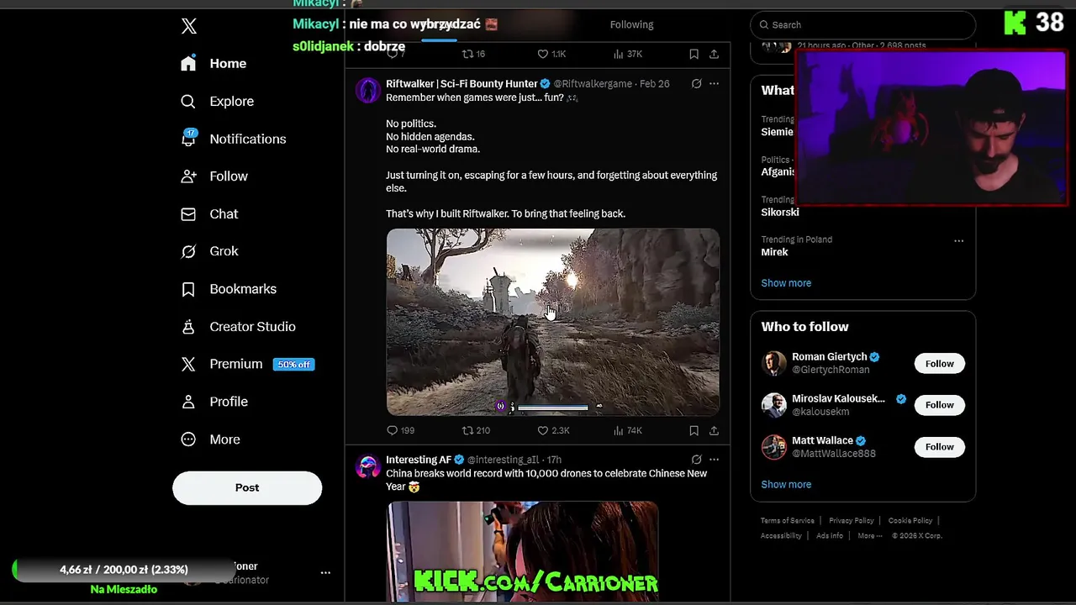The width and height of the screenshot is (1076, 605).
Task: Like the upper post with 1.1K likes
Action: tap(551, 55)
